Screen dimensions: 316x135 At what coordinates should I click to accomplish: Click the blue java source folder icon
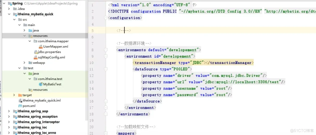click(x=30, y=30)
